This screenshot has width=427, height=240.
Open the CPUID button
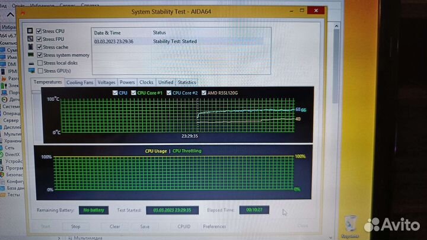pyautogui.click(x=184, y=226)
